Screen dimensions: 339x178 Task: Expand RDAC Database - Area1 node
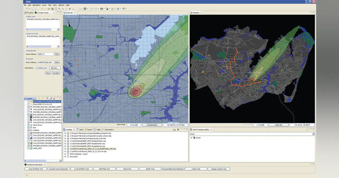65,154
